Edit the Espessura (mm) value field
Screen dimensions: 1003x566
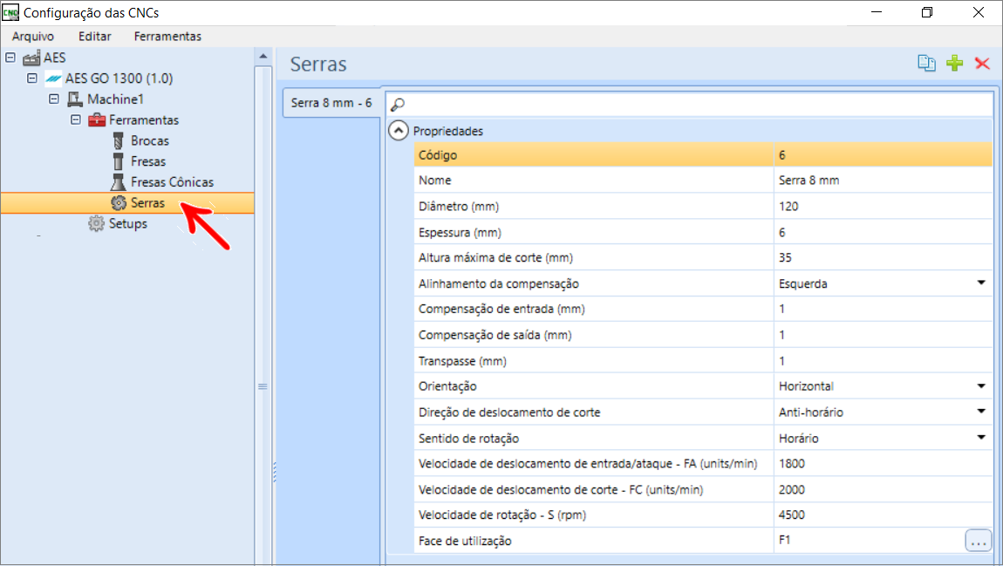coord(883,232)
